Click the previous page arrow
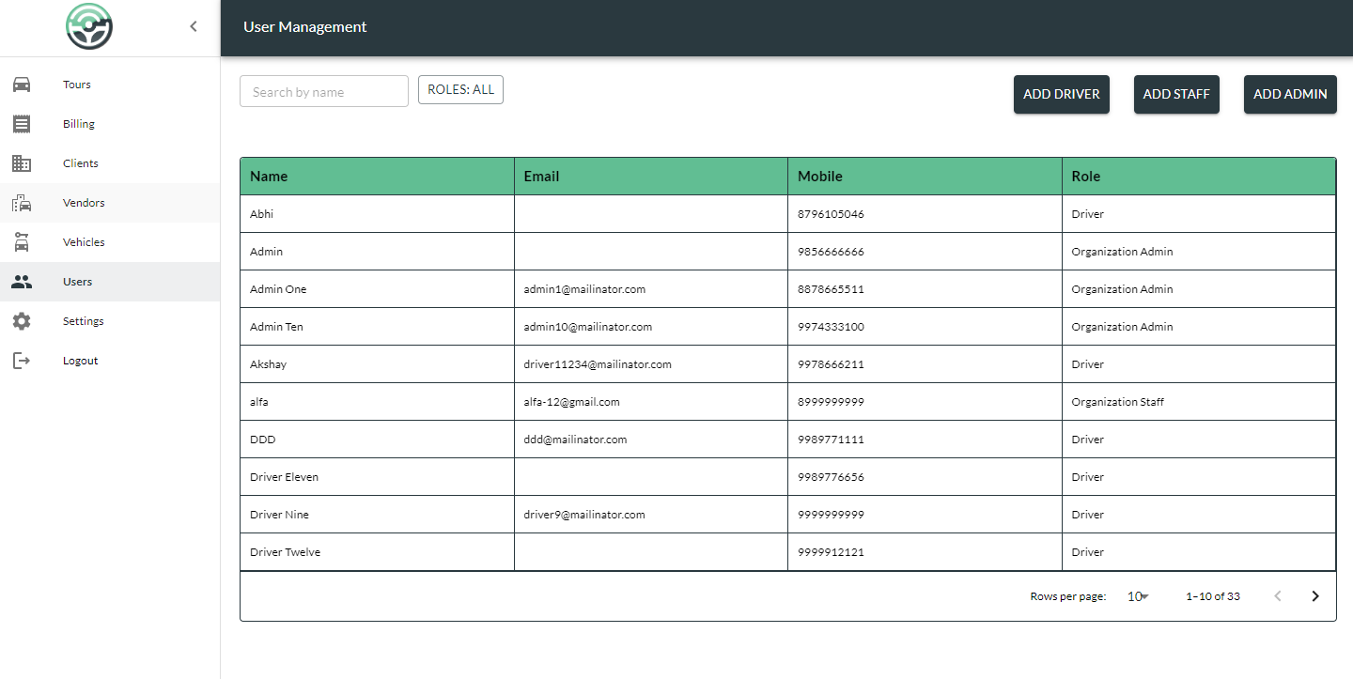The height and width of the screenshot is (679, 1353). (1278, 596)
